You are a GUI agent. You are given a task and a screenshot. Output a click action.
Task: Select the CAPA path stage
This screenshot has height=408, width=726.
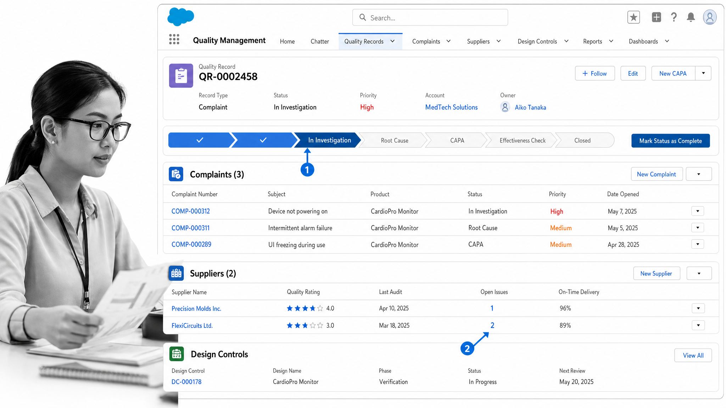tap(457, 140)
